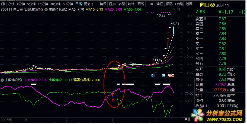
Task: Click the 外盘 value 173.9万
Action: 220,90
